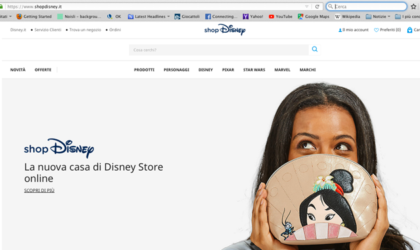Open the URL history dropdown arrow
The width and height of the screenshot is (420, 250).
tap(307, 7)
